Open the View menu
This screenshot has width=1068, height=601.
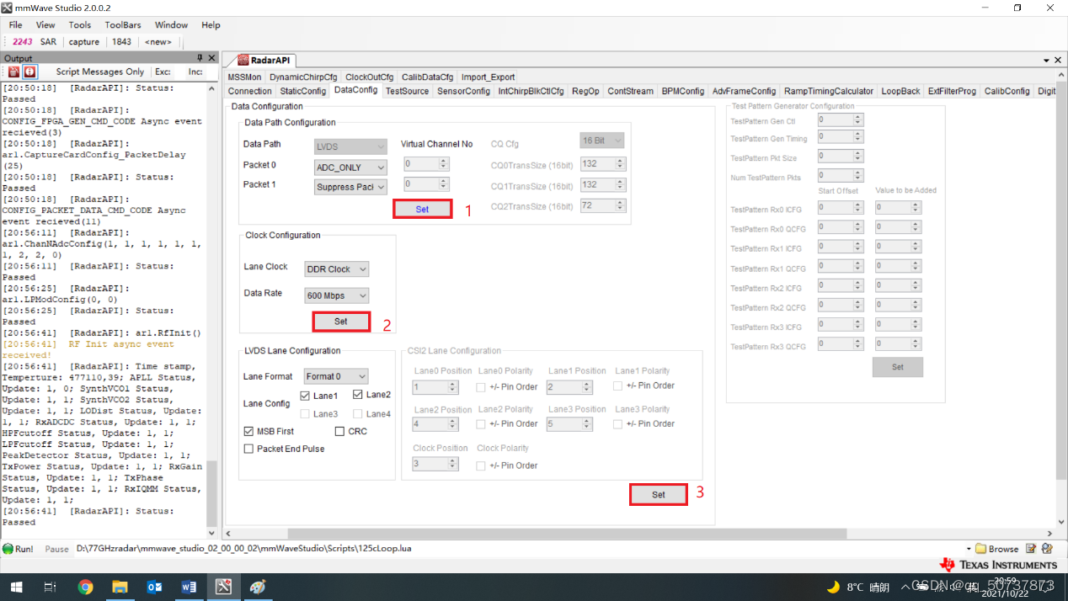tap(45, 25)
